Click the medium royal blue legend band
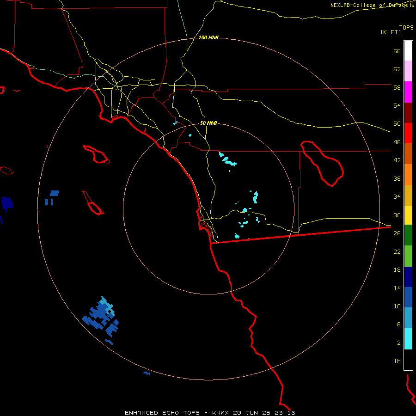This screenshot has height=416, width=416. tap(408, 297)
